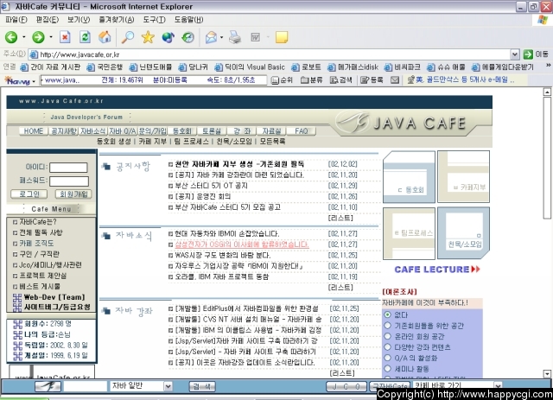Screen dimensions: 553x400
Task: Select 온라인 회원 공간 radio option
Action: (x=388, y=336)
